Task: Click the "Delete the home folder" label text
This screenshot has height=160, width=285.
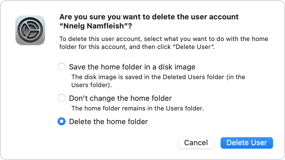Action: coord(108,122)
